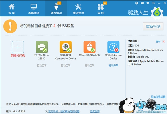Screen dimensions: 167x114
Task: Click 驱动正常 under the printer
Action: 42,65
